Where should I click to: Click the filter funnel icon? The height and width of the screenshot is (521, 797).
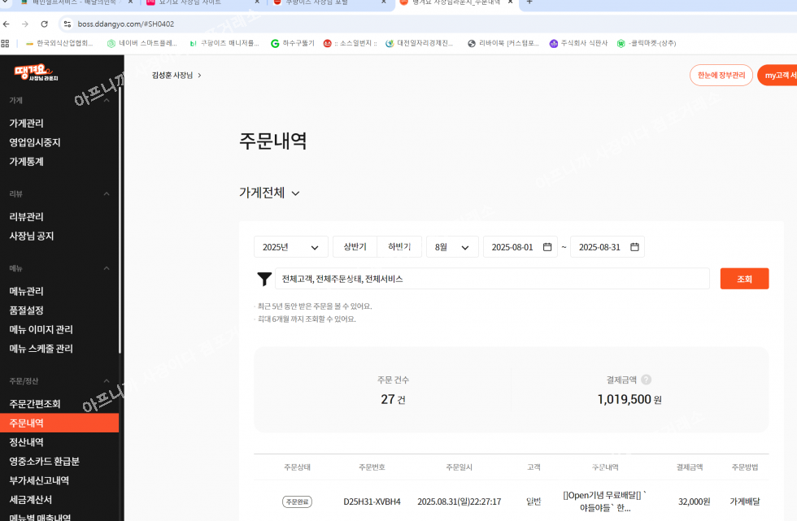264,279
